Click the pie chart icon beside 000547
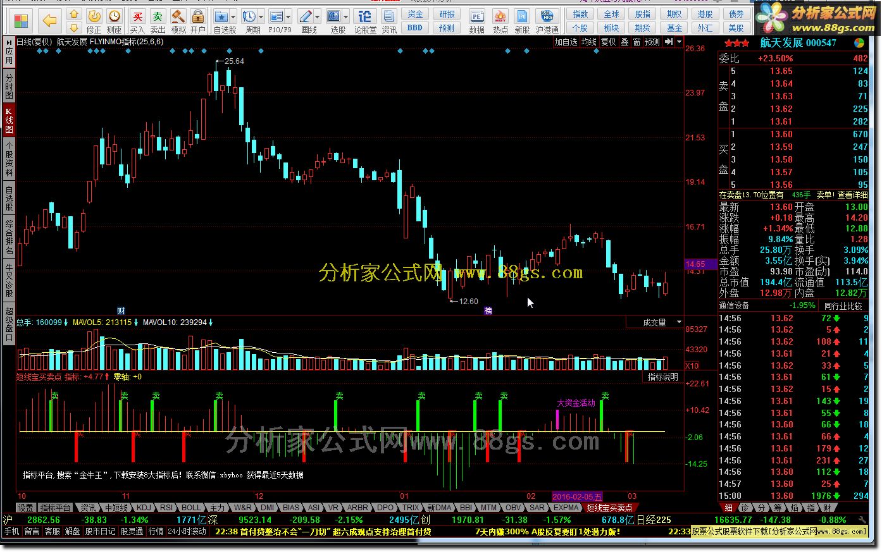Viewport: 882px width, 552px height. [859, 43]
